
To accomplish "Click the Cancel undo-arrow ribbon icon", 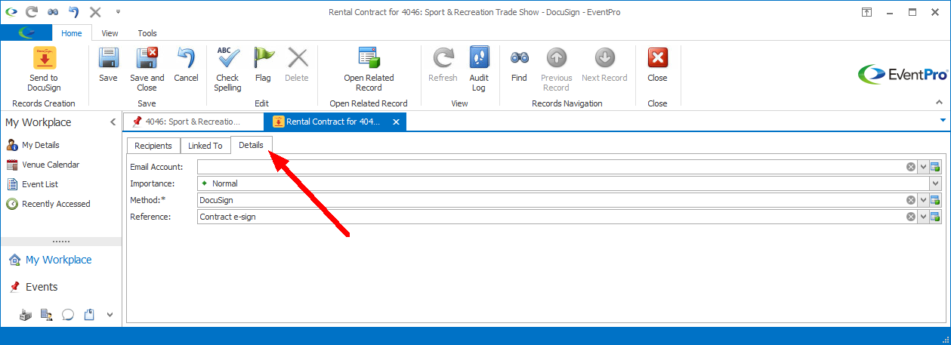I will tap(186, 58).
